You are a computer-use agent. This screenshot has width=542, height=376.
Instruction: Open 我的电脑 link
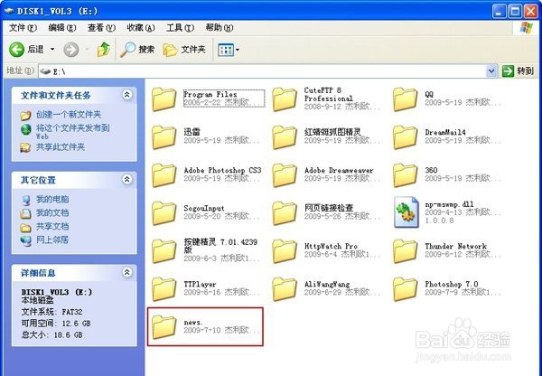52,199
